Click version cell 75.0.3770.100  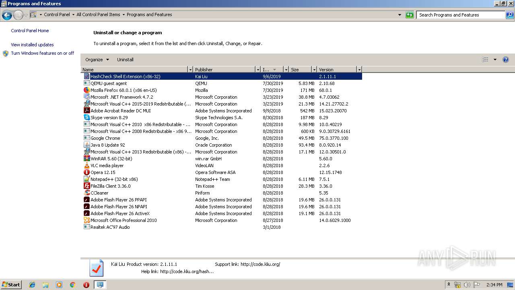[x=334, y=138]
